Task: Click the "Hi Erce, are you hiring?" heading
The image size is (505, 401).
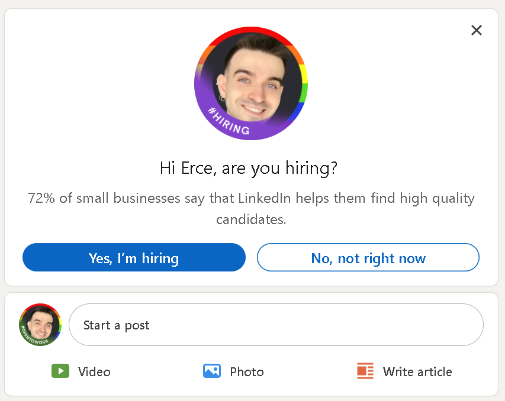Action: click(249, 169)
